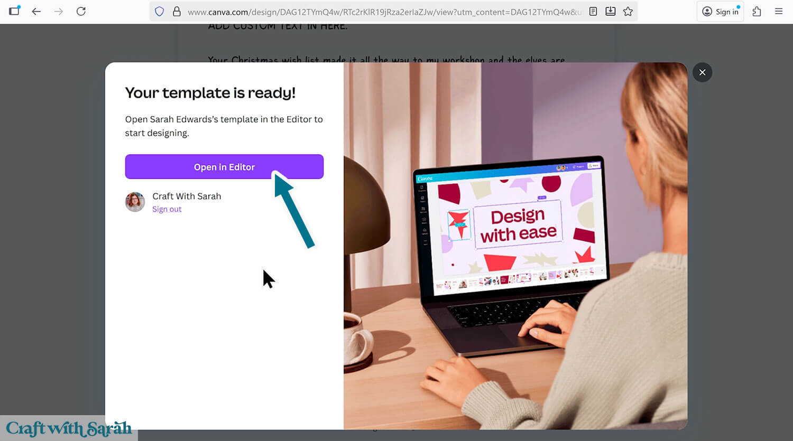The image size is (793, 441).
Task: Click the Open in Editor button
Action: pyautogui.click(x=224, y=167)
